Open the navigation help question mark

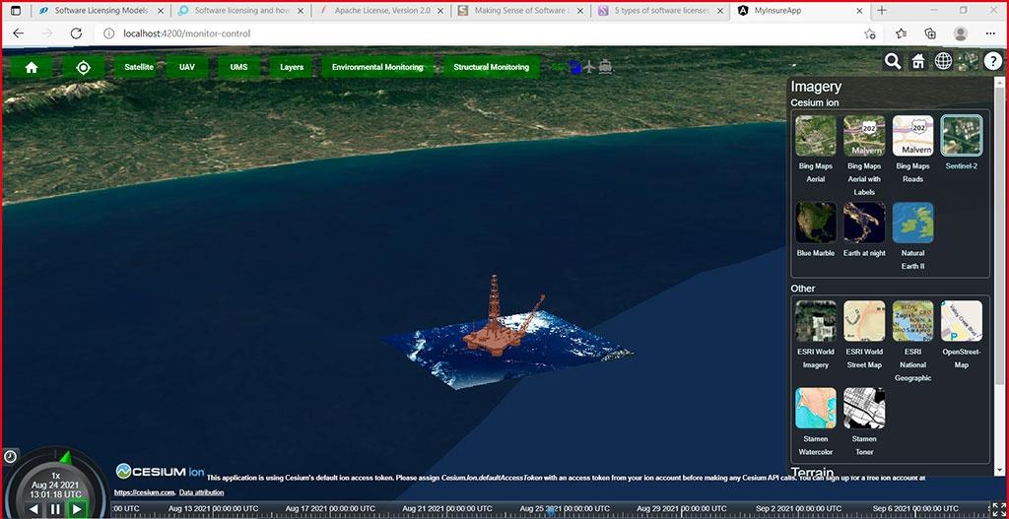point(993,61)
